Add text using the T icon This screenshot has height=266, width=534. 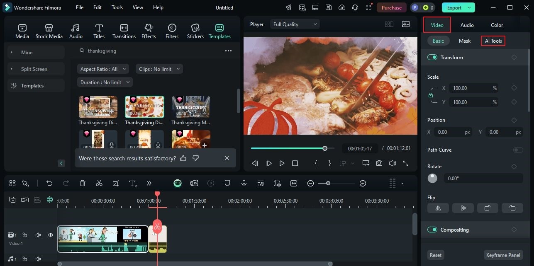point(132,183)
